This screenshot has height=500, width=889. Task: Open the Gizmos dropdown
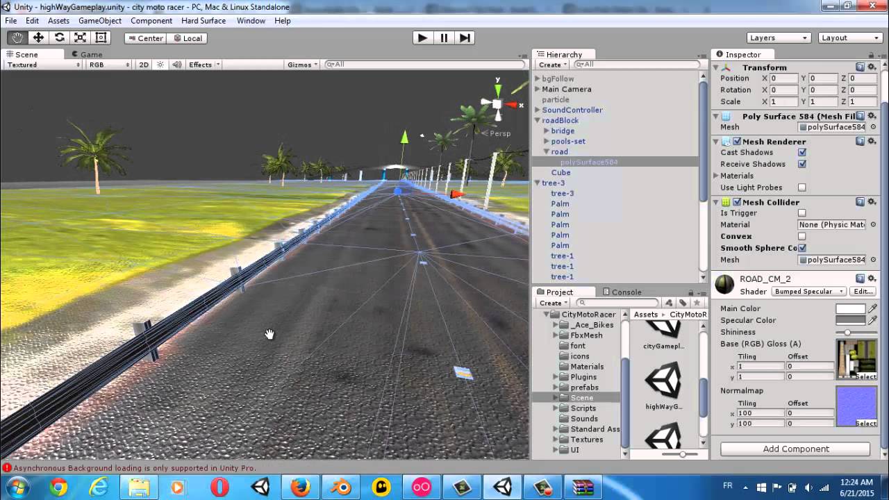pyautogui.click(x=303, y=65)
